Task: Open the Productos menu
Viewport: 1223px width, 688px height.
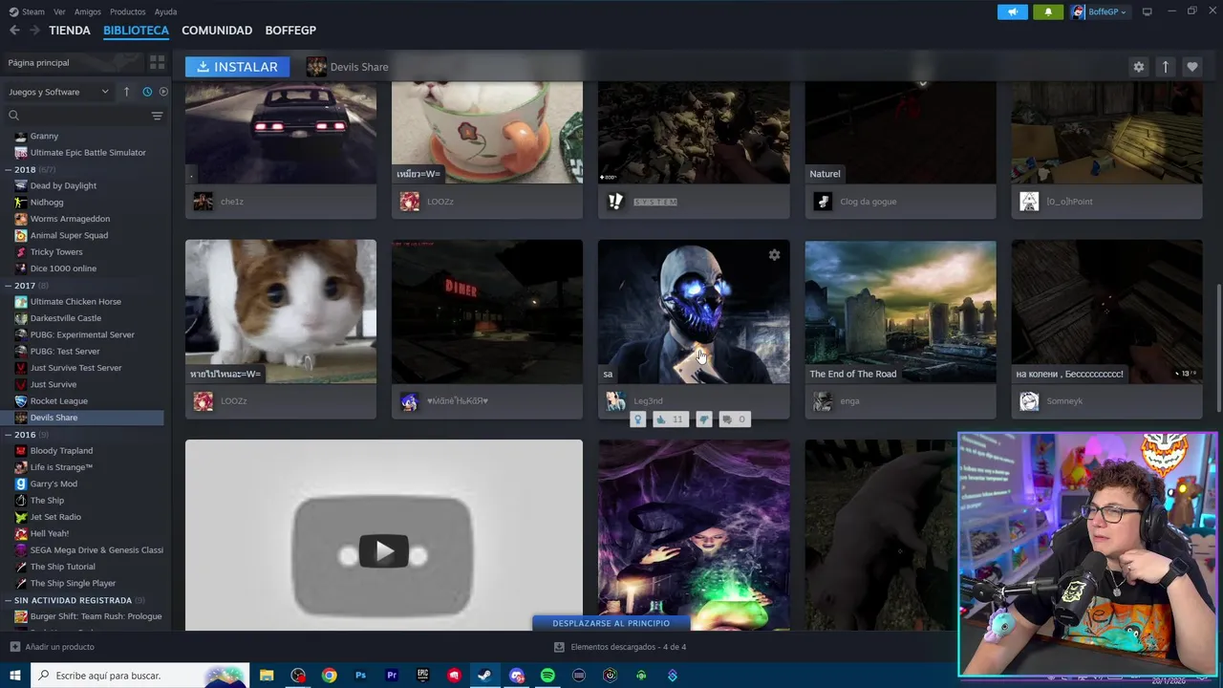Action: pyautogui.click(x=128, y=11)
